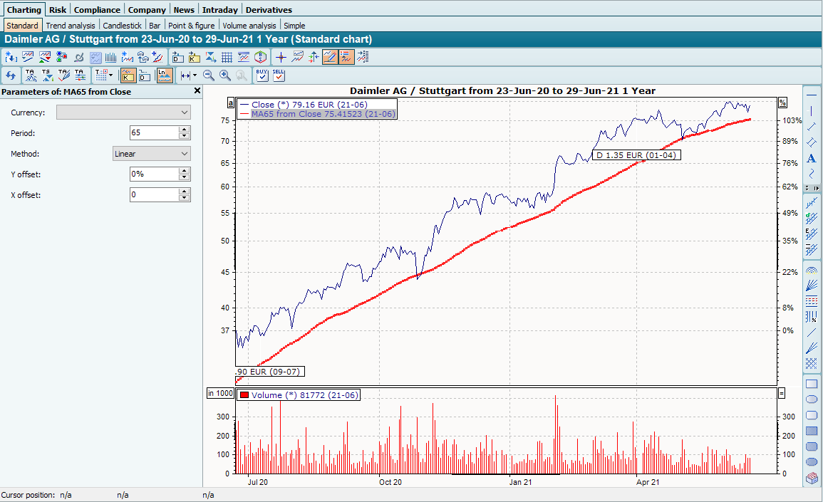Open the horizontal range arrow dropdown
The height and width of the screenshot is (502, 823).
click(187, 75)
